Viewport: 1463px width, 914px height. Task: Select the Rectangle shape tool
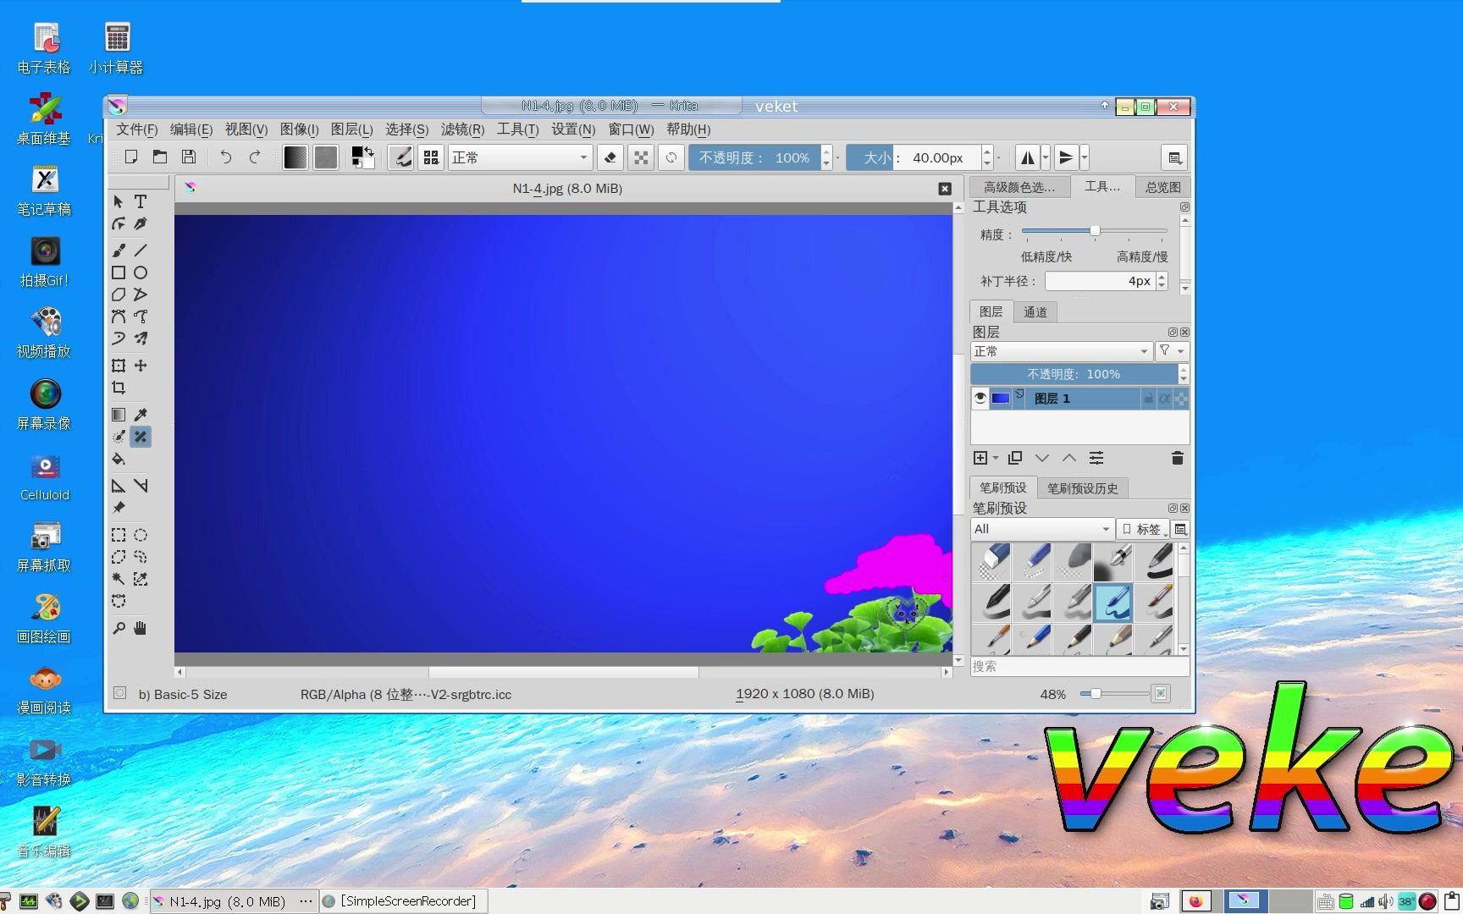[x=119, y=273]
